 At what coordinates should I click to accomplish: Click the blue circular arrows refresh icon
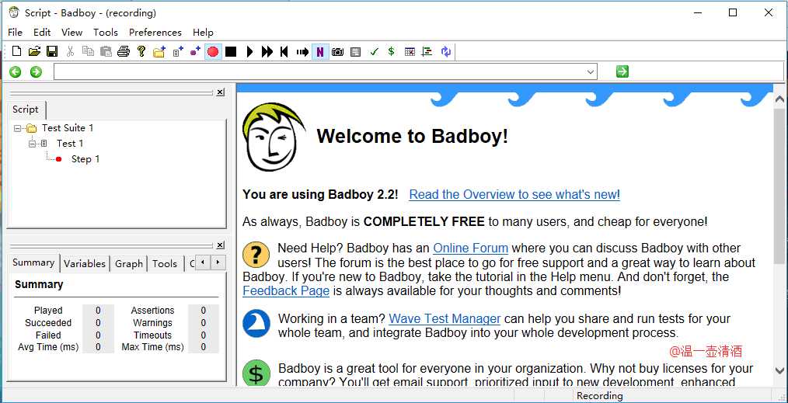(446, 51)
